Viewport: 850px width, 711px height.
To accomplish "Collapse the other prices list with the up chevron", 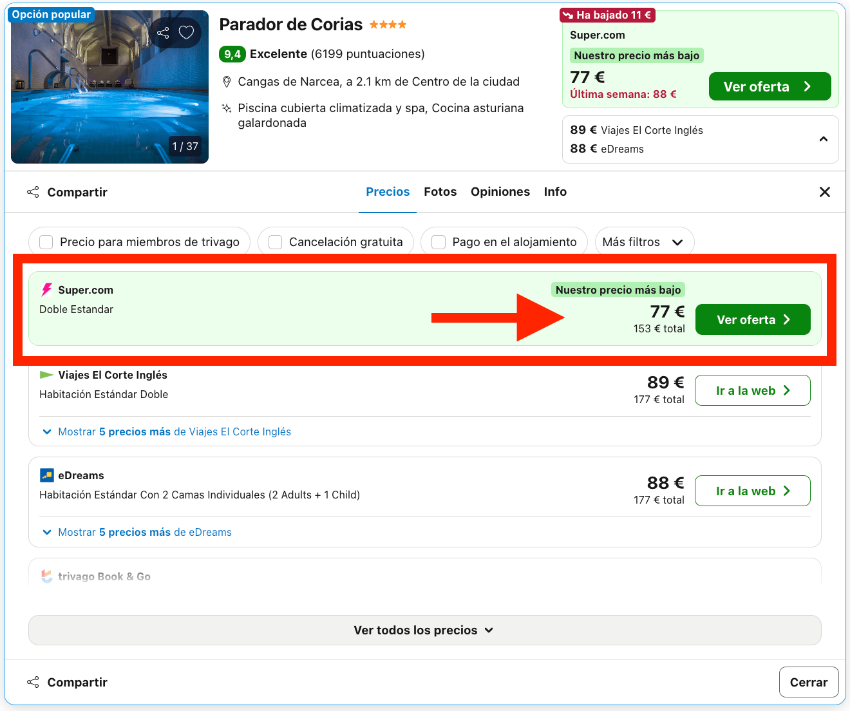I will 823,139.
